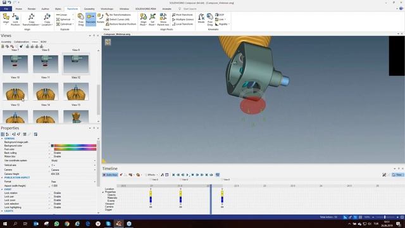
Task: Select the View 15 thumbnail
Action: click(76, 91)
